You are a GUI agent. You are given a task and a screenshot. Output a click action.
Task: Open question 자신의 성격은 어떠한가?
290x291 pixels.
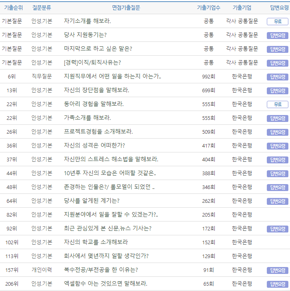pos(94,145)
